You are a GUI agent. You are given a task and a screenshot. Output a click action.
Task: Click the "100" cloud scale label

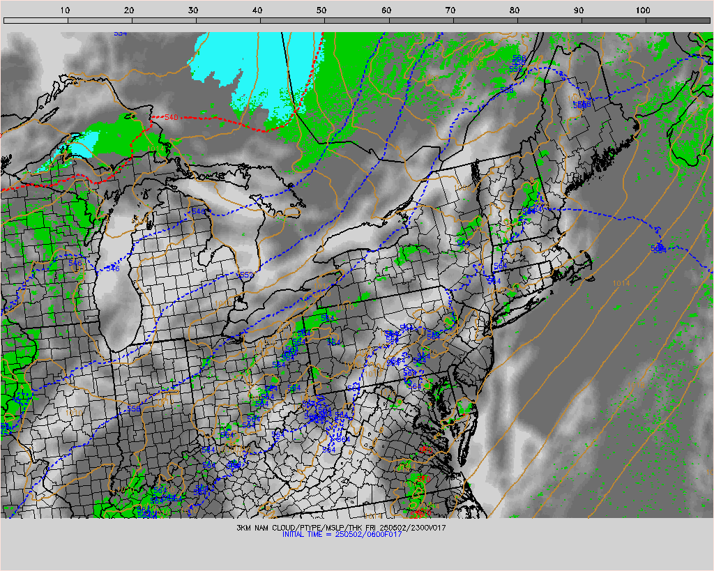(642, 10)
